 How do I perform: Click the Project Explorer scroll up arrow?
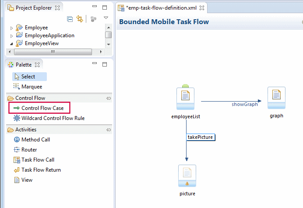(109, 28)
